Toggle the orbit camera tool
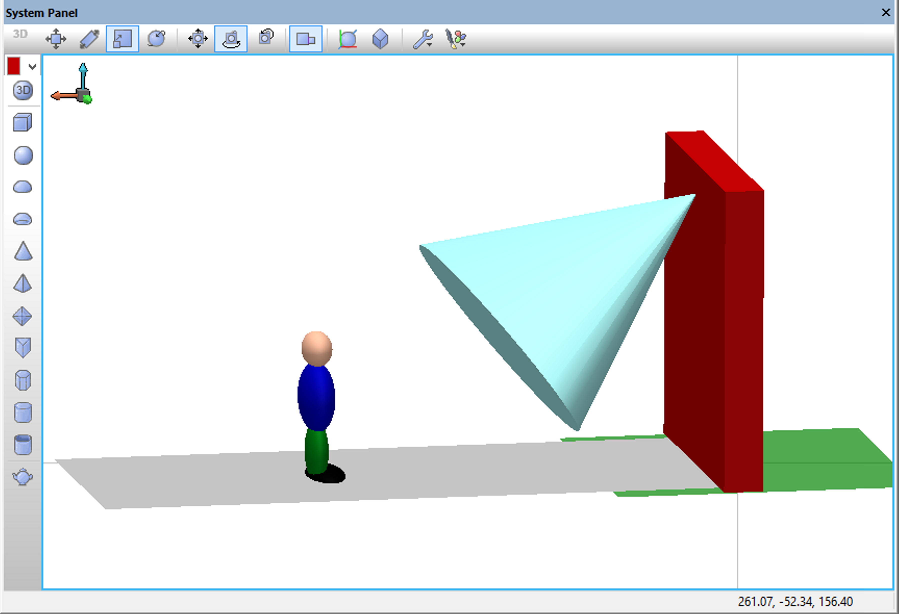Screen dimensions: 899x614 (x=231, y=39)
